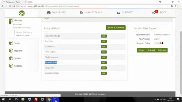Edit Gray Sites
182x102 pixels.
(104, 68)
